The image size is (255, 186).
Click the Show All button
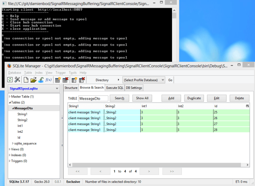coord(142,98)
